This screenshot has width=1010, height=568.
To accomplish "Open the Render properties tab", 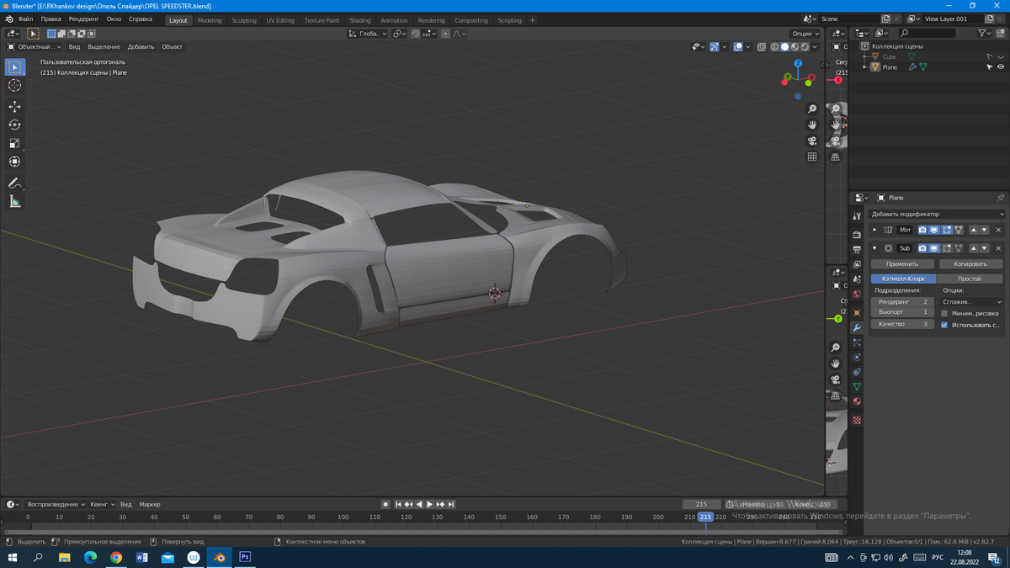I will (857, 235).
